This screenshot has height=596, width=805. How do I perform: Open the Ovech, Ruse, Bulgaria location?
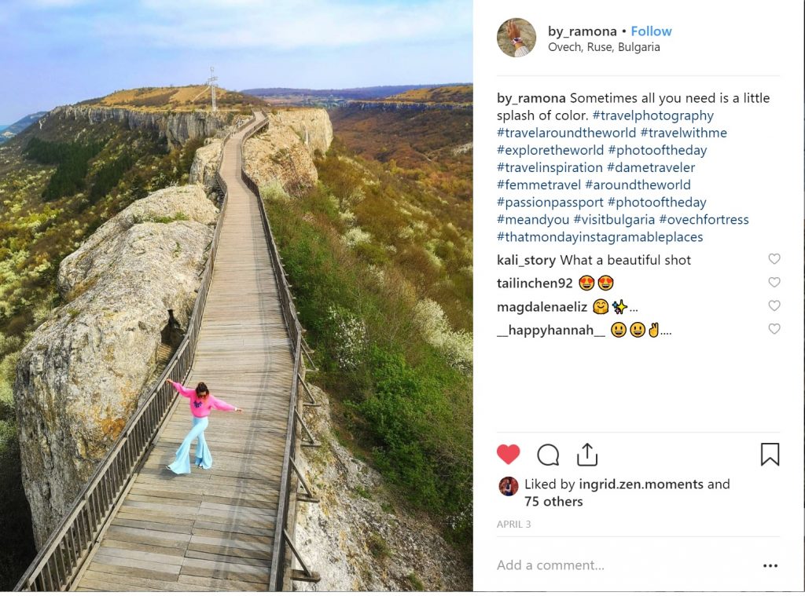604,47
